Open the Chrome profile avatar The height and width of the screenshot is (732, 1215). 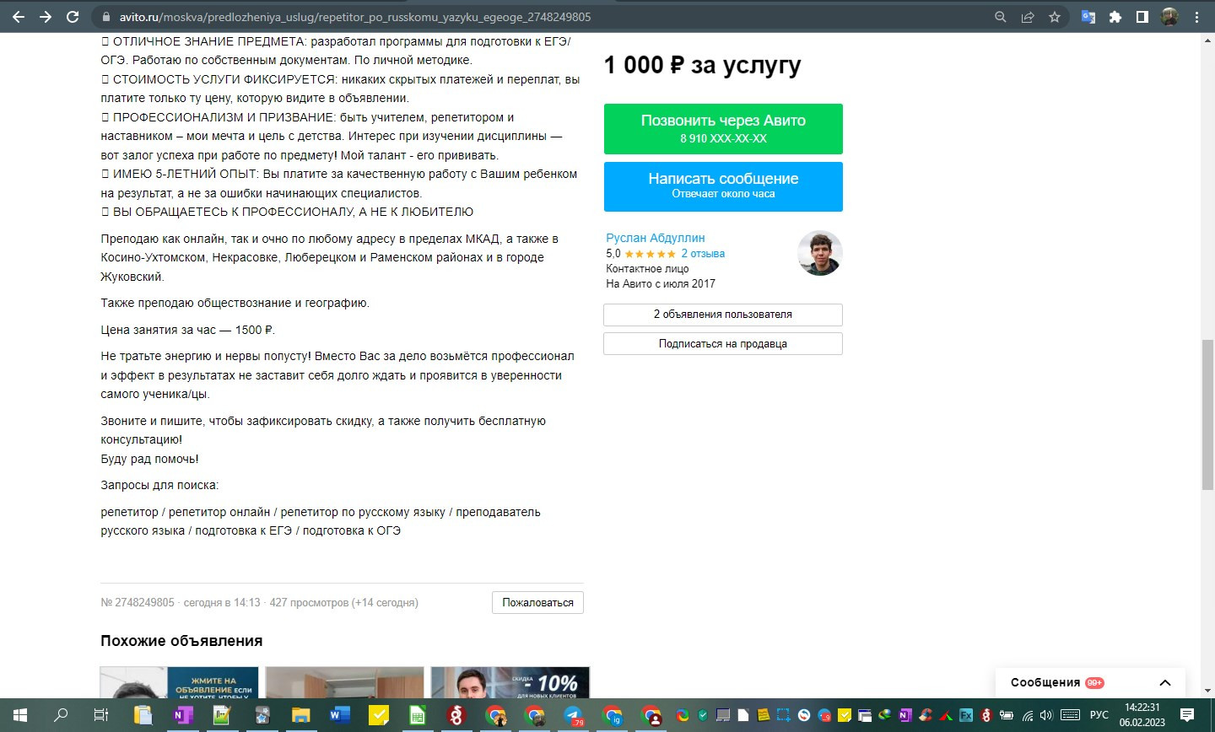pyautogui.click(x=1169, y=17)
